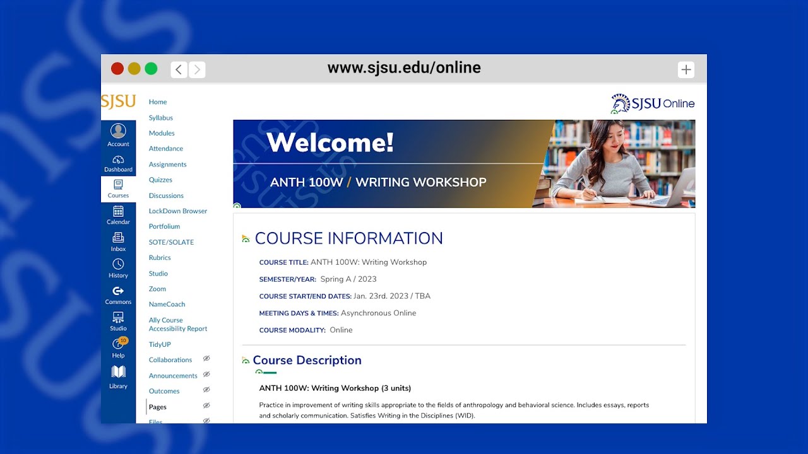Viewport: 808px width, 454px height.
Task: Open Zoom link in course menu
Action: [x=157, y=289]
